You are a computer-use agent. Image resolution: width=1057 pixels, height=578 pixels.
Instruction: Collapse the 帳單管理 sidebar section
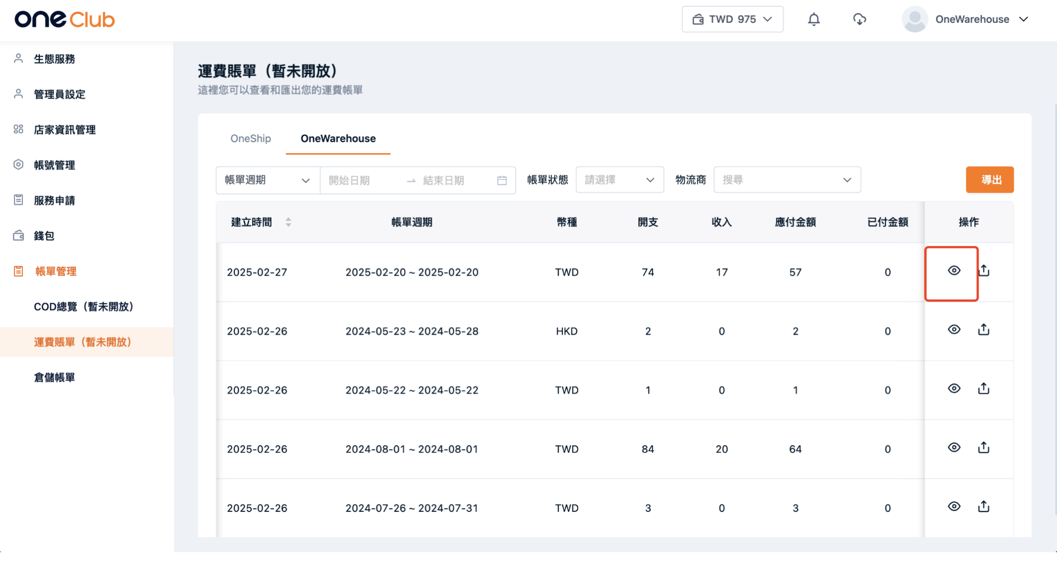(56, 271)
